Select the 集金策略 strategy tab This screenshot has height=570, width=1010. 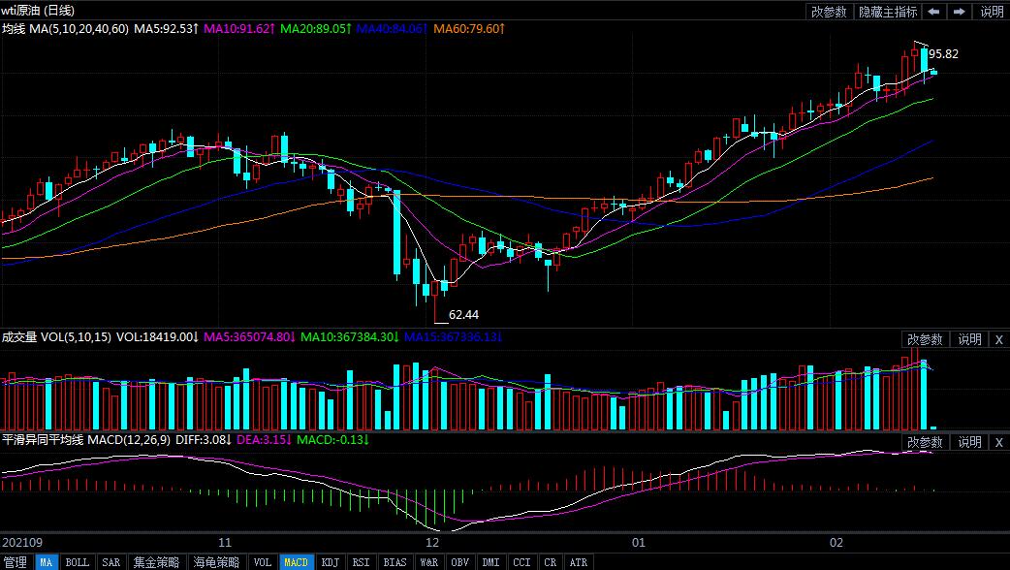point(156,562)
